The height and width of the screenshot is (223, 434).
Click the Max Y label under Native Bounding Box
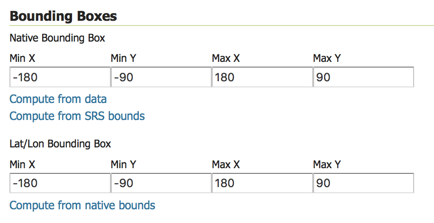(327, 59)
